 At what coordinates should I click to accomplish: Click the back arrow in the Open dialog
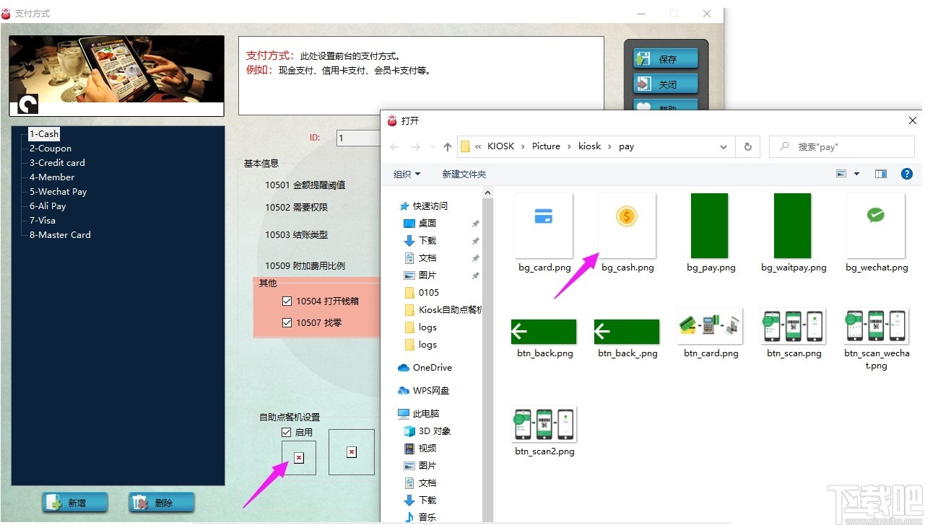[x=394, y=146]
